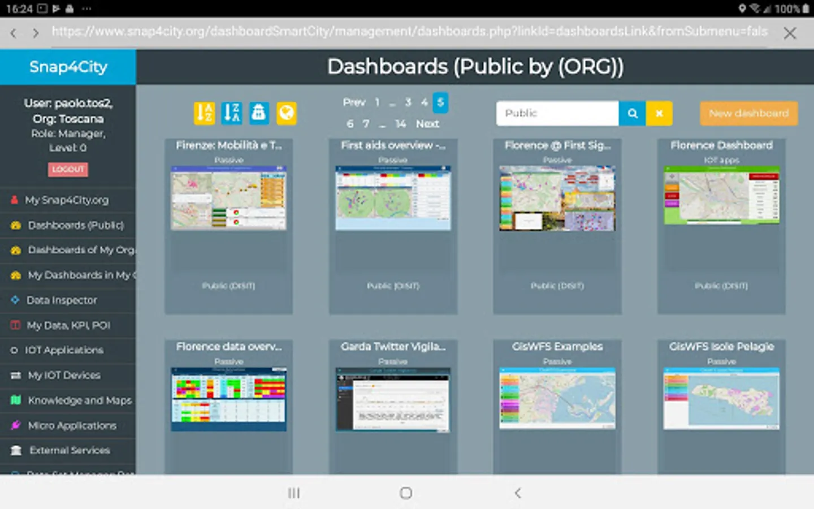Click GisWFS Examples title text

point(557,347)
